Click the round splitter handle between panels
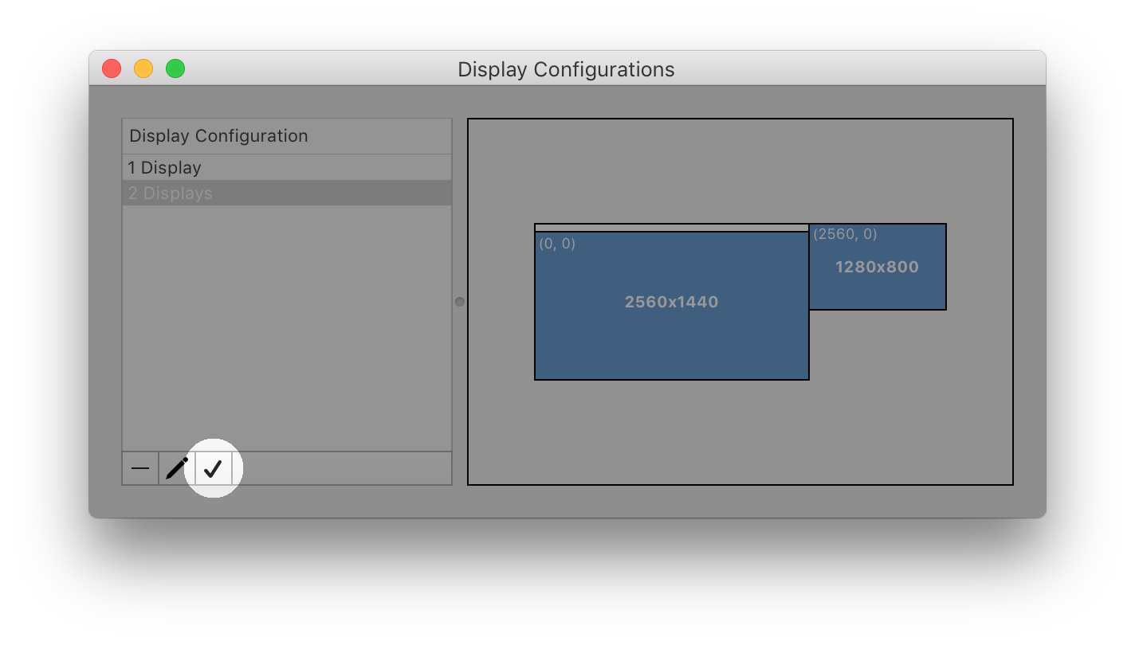 pyautogui.click(x=459, y=302)
